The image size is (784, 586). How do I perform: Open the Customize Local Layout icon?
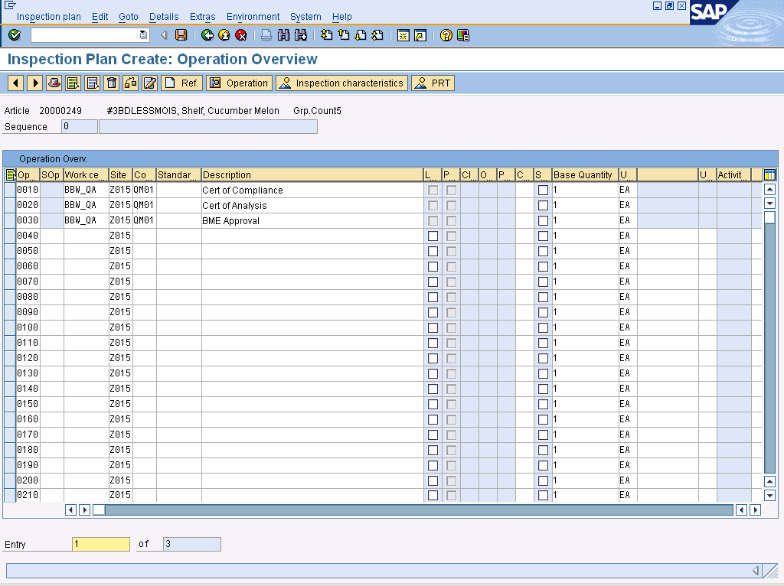coord(463,35)
